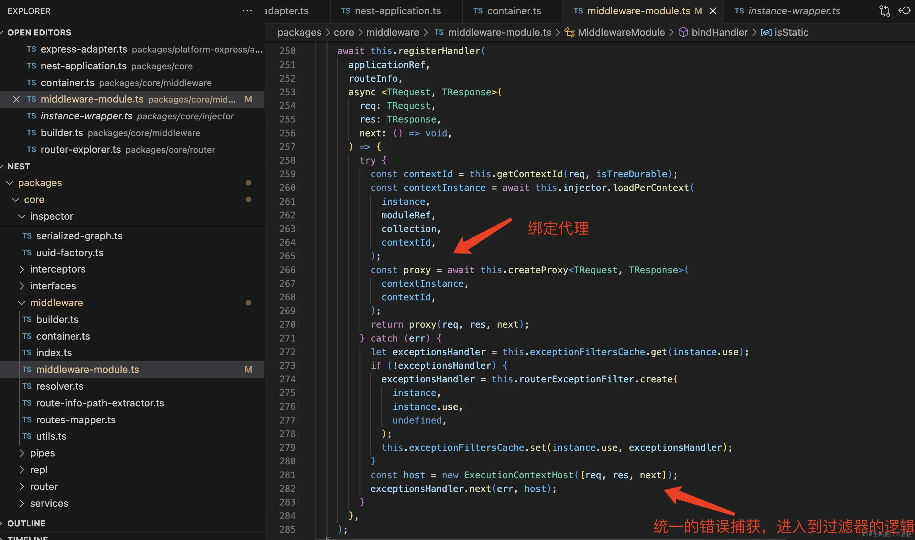
Task: Open route-info-path-extractor.ts file
Action: (132, 403)
